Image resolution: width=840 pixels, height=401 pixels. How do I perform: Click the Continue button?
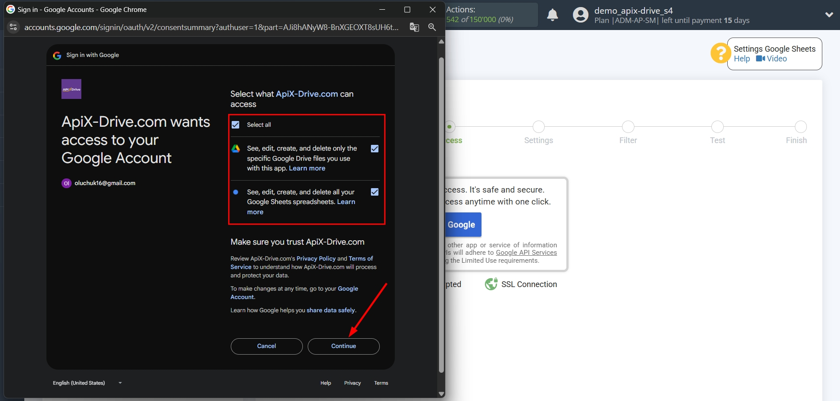tap(344, 346)
